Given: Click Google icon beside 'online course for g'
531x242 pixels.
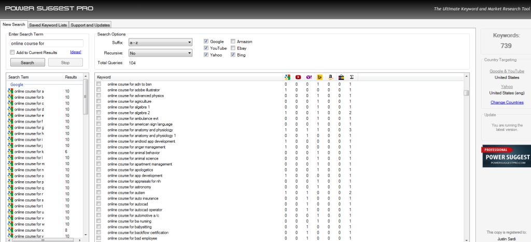Looking at the screenshot, I should point(10,127).
